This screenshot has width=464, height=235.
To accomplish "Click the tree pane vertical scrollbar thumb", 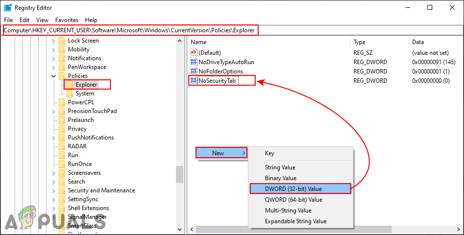I will tap(179, 174).
